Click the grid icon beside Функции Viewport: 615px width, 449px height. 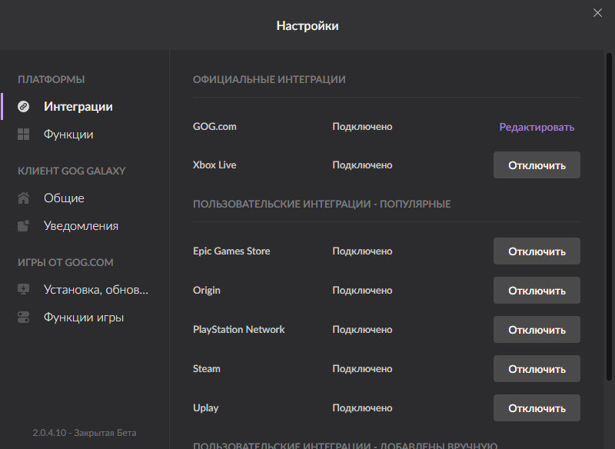coord(24,135)
